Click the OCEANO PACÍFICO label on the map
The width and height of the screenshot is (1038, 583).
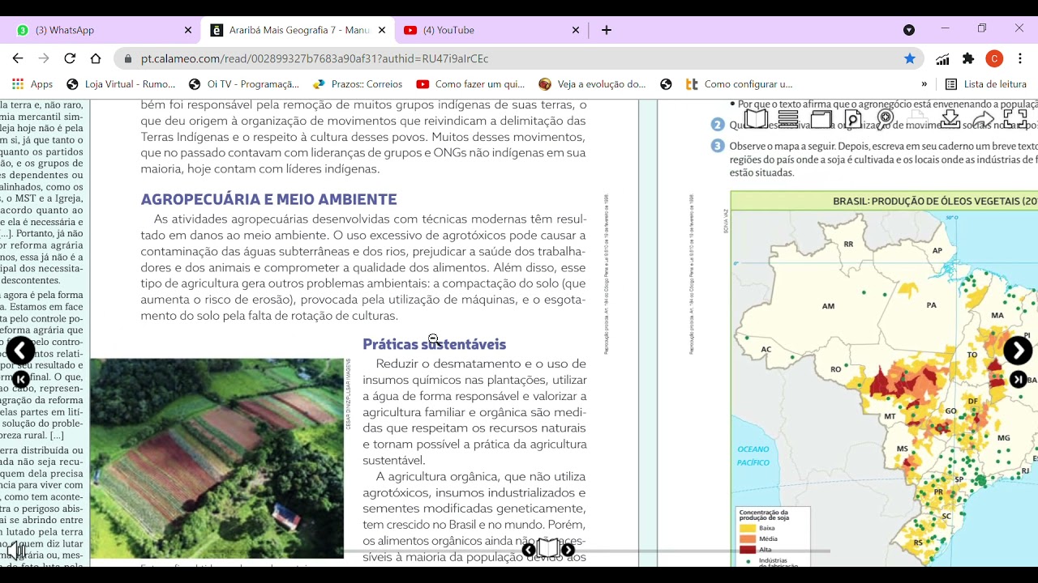(753, 456)
